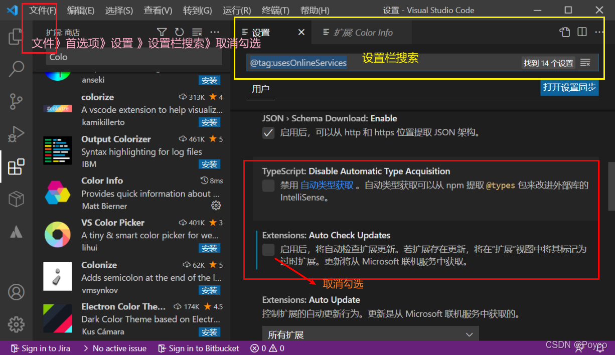Click the colorize extension thumbnail
The image size is (615, 355).
coord(58,109)
